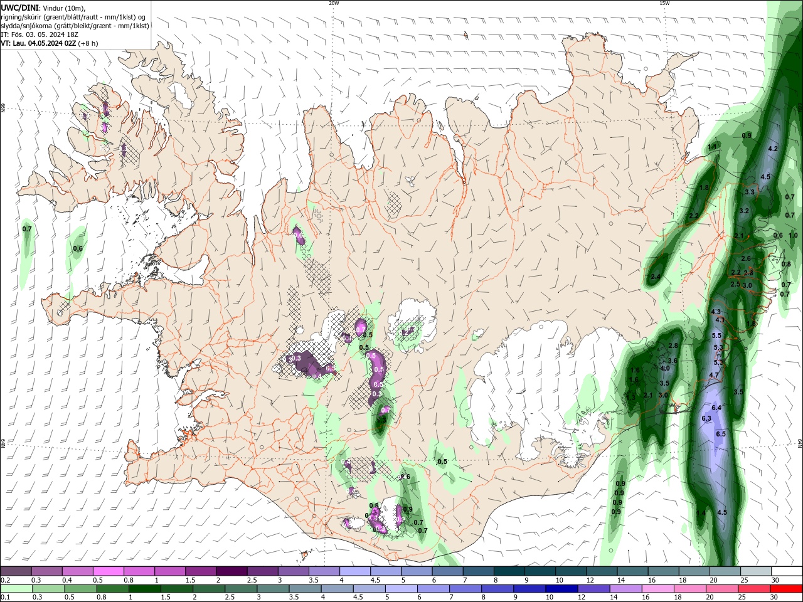The width and height of the screenshot is (803, 602).
Task: Click the lower-row swatch between 3 and 3.5
Action: point(273,589)
